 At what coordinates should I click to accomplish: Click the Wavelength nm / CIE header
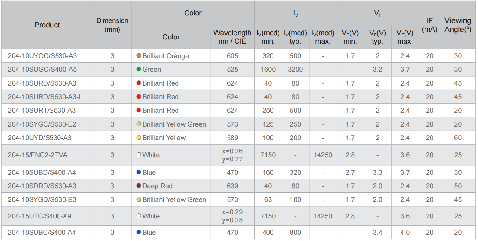(x=232, y=37)
